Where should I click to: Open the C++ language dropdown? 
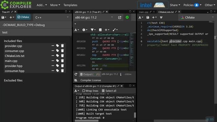coord(52,17)
